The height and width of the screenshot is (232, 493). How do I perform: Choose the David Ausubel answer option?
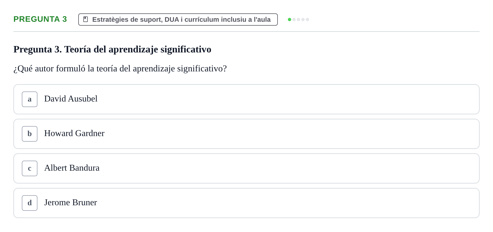point(246,99)
